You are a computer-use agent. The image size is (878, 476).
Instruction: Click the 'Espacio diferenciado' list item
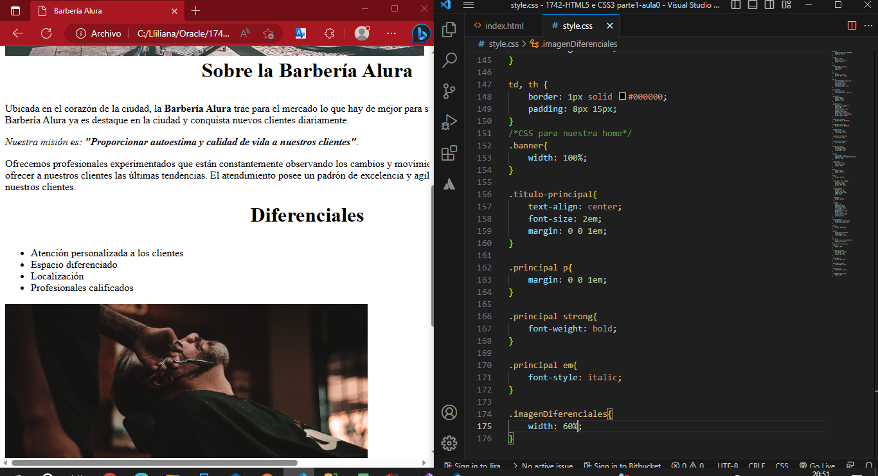tap(74, 265)
